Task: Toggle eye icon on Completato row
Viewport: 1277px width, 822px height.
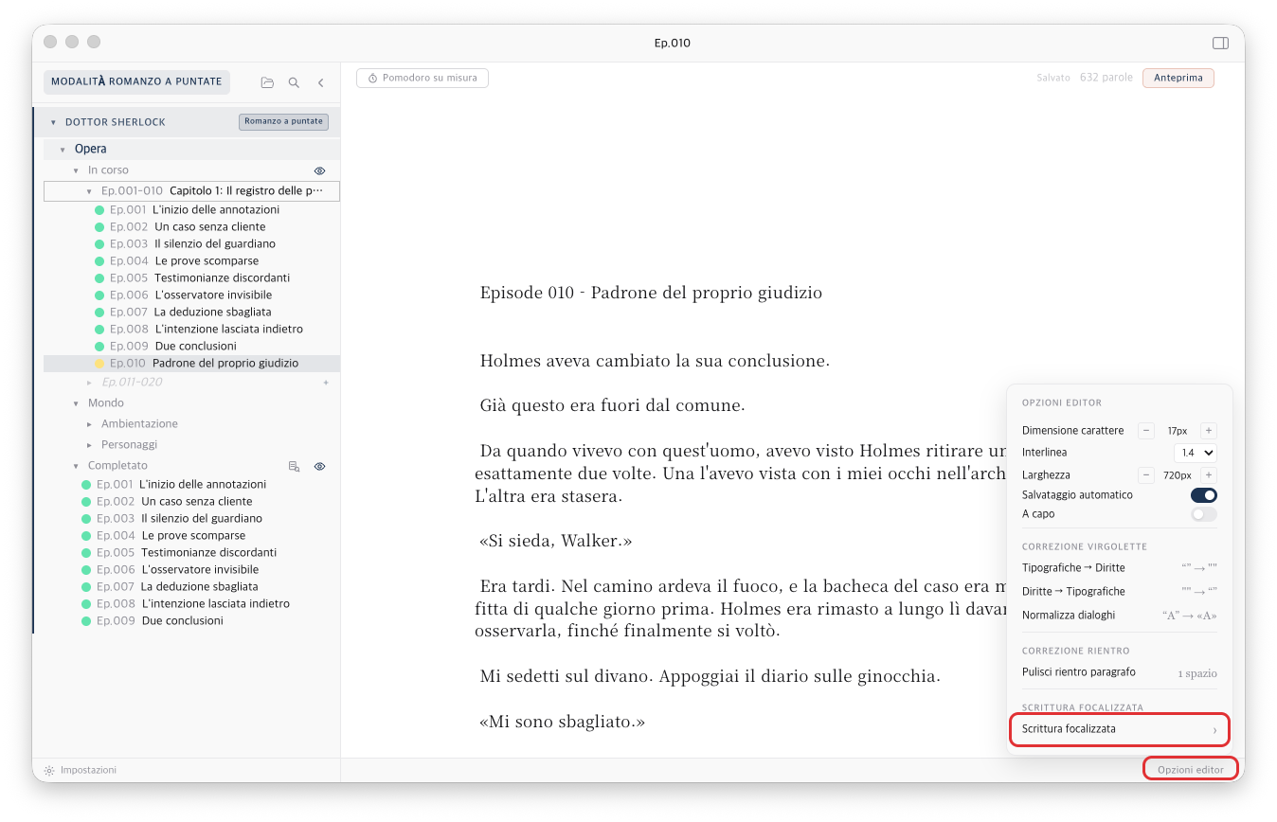Action: point(319,466)
